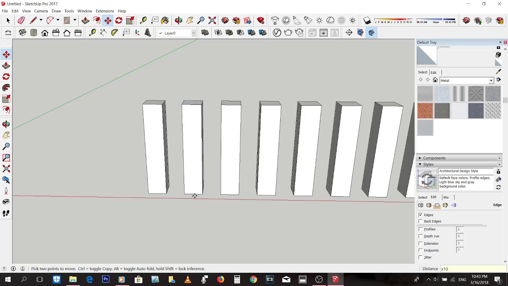Pick the Eraser tool

pos(21,20)
